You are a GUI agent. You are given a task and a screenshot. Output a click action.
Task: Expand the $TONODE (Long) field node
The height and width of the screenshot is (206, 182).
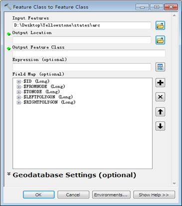[19, 92]
